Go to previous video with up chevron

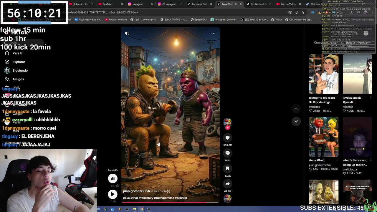296,109
